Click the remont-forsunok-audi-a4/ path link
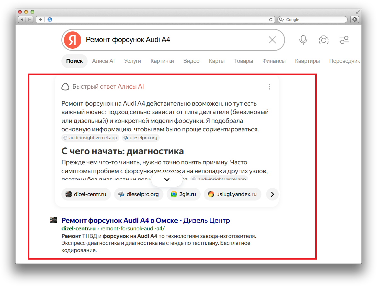 pos(133,228)
